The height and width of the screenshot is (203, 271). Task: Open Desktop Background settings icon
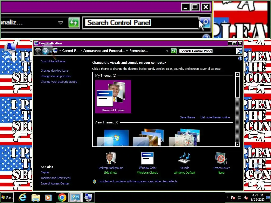pyautogui.click(x=111, y=158)
